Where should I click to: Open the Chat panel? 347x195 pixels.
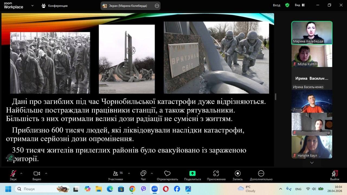click(x=143, y=174)
